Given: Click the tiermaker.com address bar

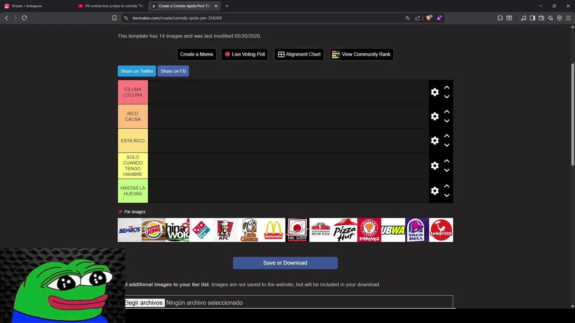Looking at the screenshot, I should coord(265,18).
